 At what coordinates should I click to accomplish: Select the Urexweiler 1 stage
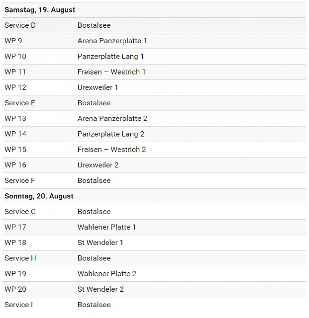tap(98, 87)
